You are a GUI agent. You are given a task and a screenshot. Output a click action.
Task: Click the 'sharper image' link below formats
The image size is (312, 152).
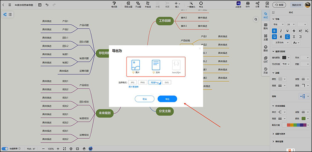click(133, 87)
